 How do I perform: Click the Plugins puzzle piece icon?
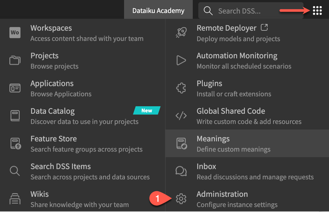pos(181,88)
